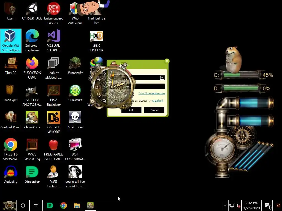Launch Oracle VM VirtualBox
The width and height of the screenshot is (282, 211).
pos(11,41)
